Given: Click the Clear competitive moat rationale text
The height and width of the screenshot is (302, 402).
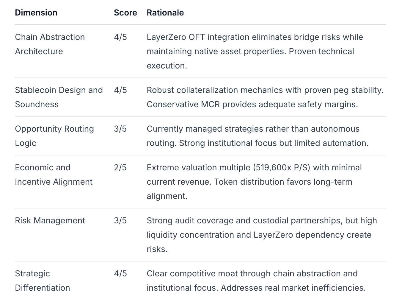Looking at the screenshot, I should pyautogui.click(x=256, y=281).
